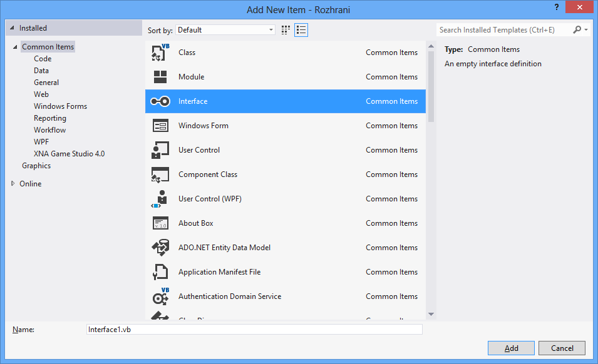Expand the Online templates node
Screen dimensions: 598x364
(x=14, y=184)
